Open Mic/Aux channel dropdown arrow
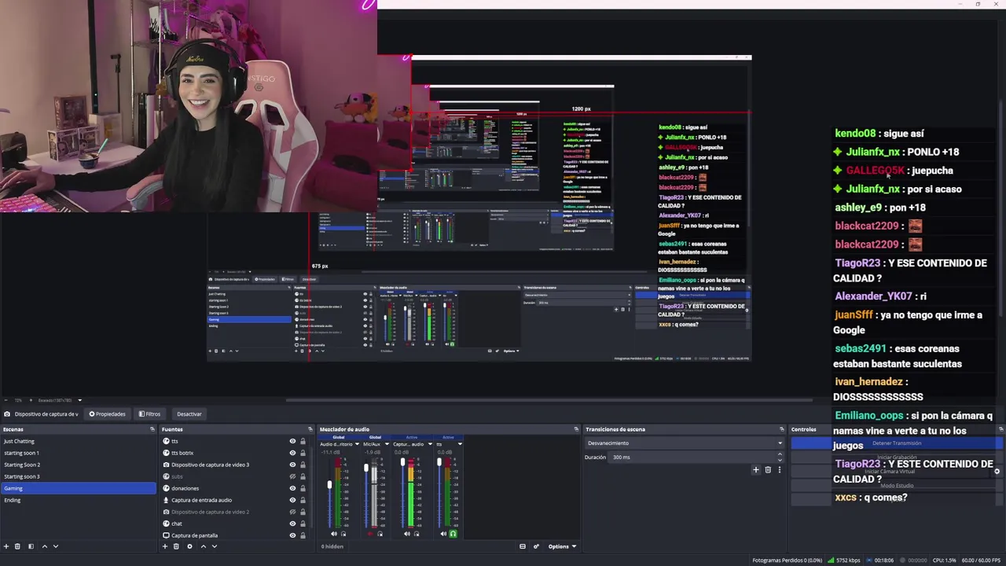The height and width of the screenshot is (566, 1006). [x=387, y=444]
